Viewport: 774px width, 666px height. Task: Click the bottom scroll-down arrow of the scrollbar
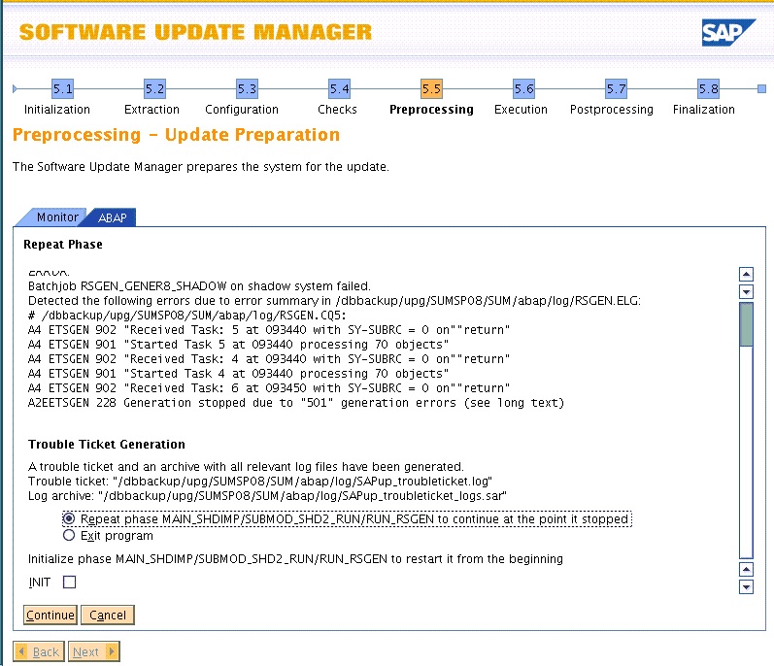[x=746, y=587]
